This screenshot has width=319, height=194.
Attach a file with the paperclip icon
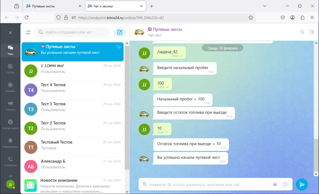tap(144, 184)
